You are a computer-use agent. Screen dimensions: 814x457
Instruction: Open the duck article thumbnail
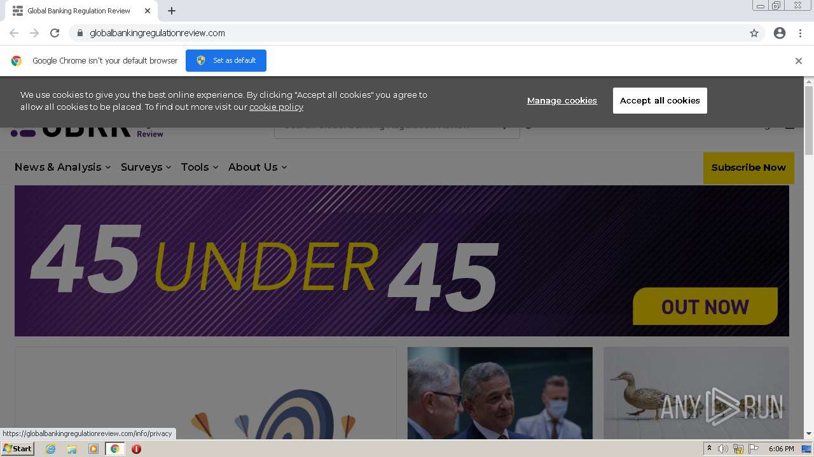[696, 393]
